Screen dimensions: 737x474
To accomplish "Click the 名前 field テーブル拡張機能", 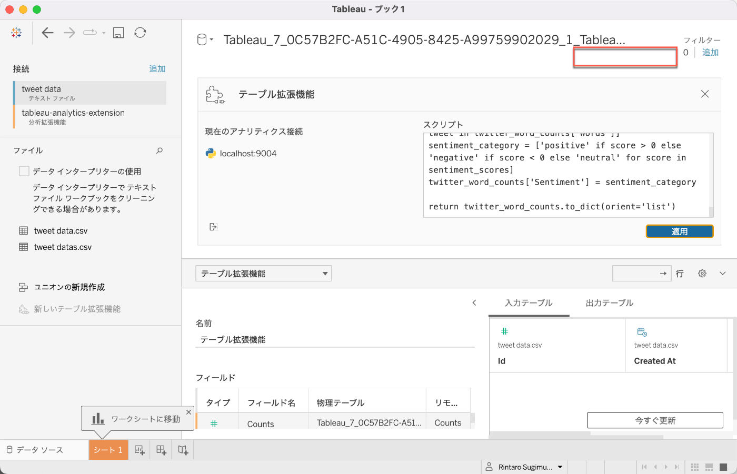I will coord(335,340).
